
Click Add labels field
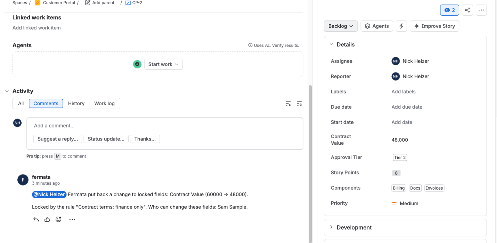point(404,92)
